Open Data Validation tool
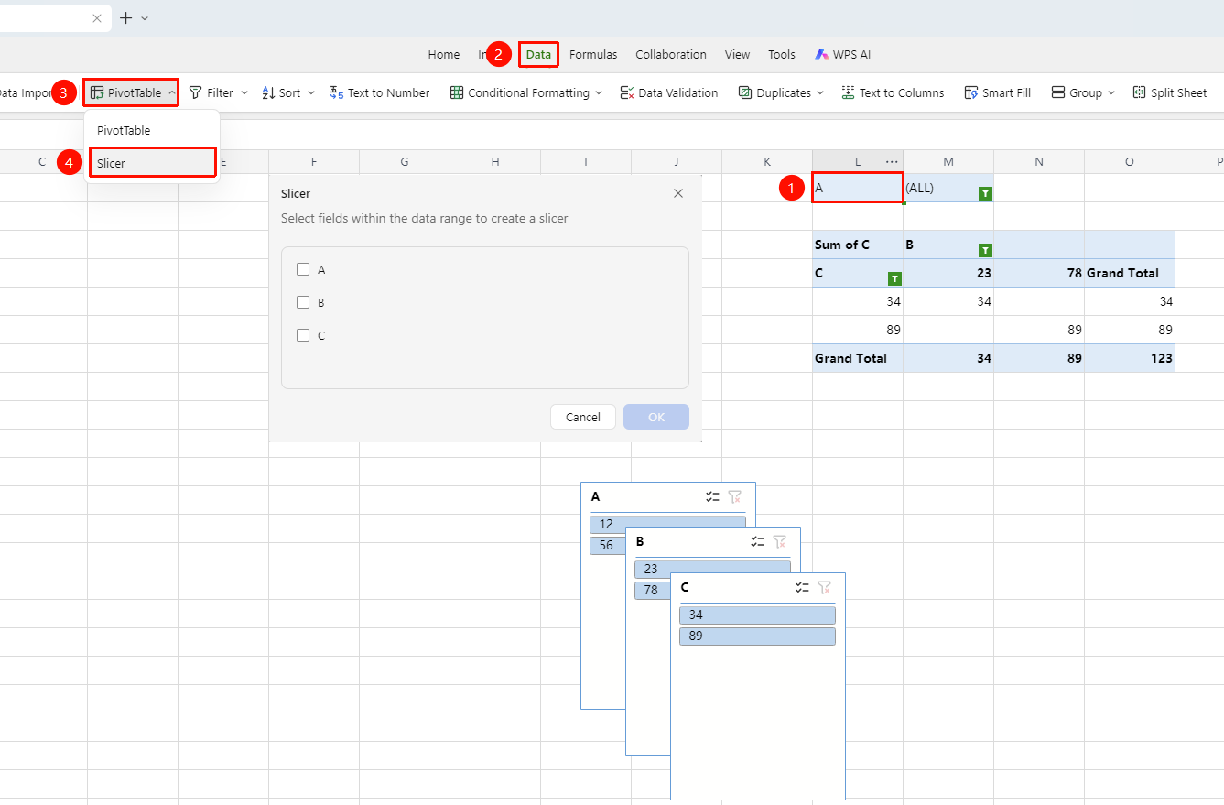Screen dimensions: 1224x805 click(669, 92)
